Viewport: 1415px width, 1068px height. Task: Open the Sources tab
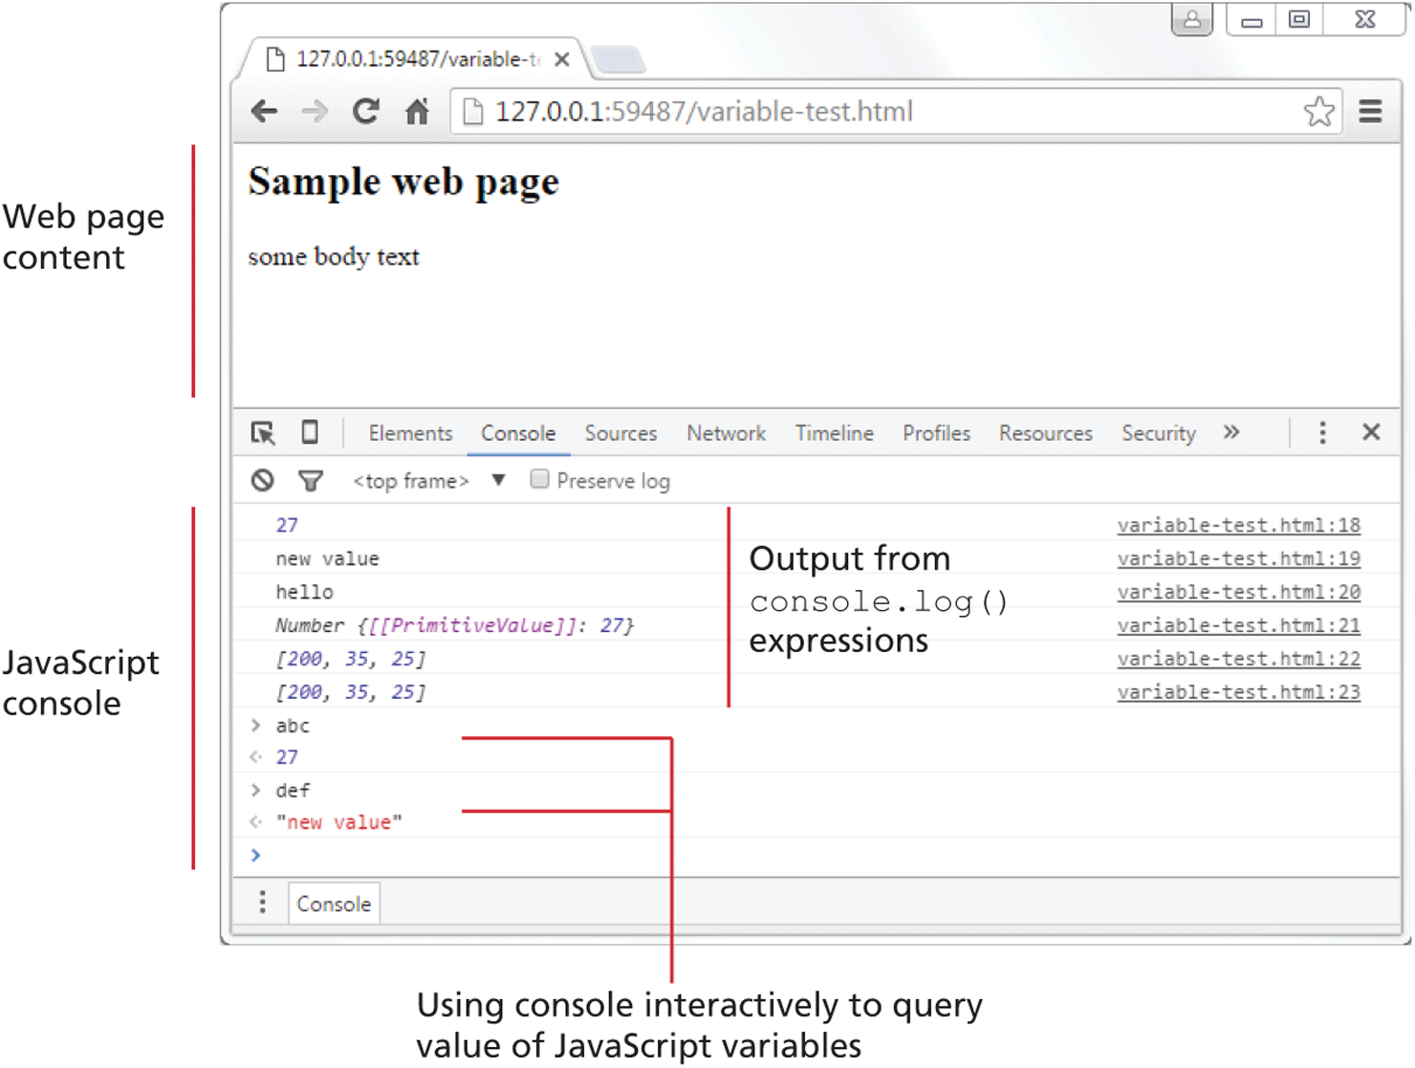pos(620,433)
